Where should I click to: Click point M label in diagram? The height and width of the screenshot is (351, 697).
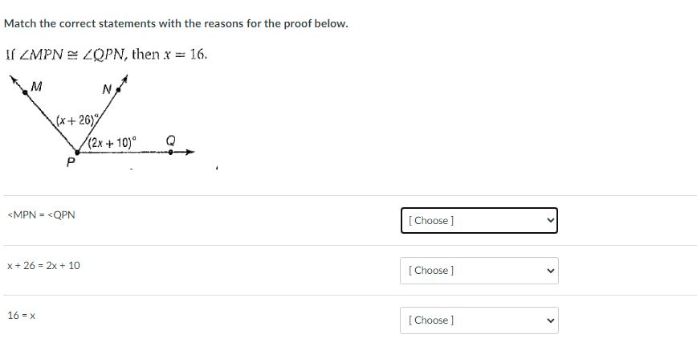coord(37,85)
